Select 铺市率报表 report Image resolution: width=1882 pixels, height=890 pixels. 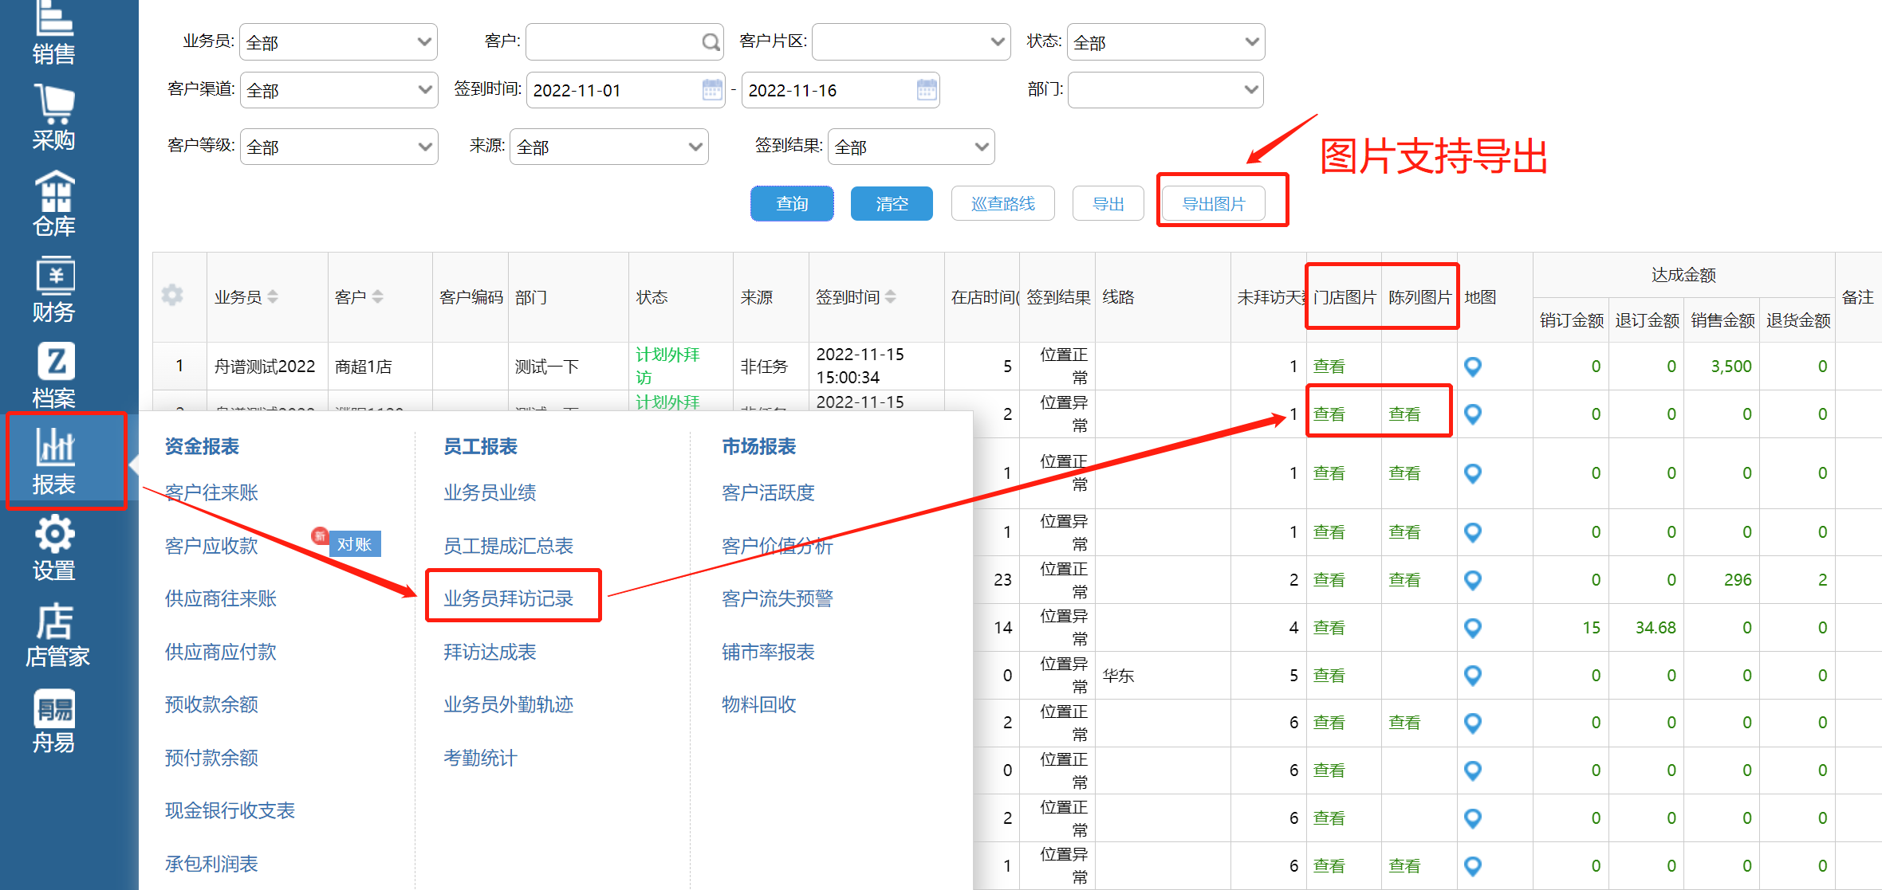click(x=768, y=652)
